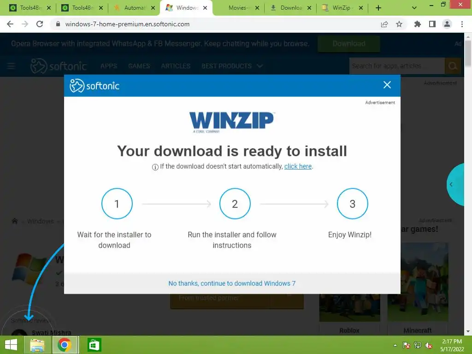Click the home breadcrumb icon

coord(14,221)
